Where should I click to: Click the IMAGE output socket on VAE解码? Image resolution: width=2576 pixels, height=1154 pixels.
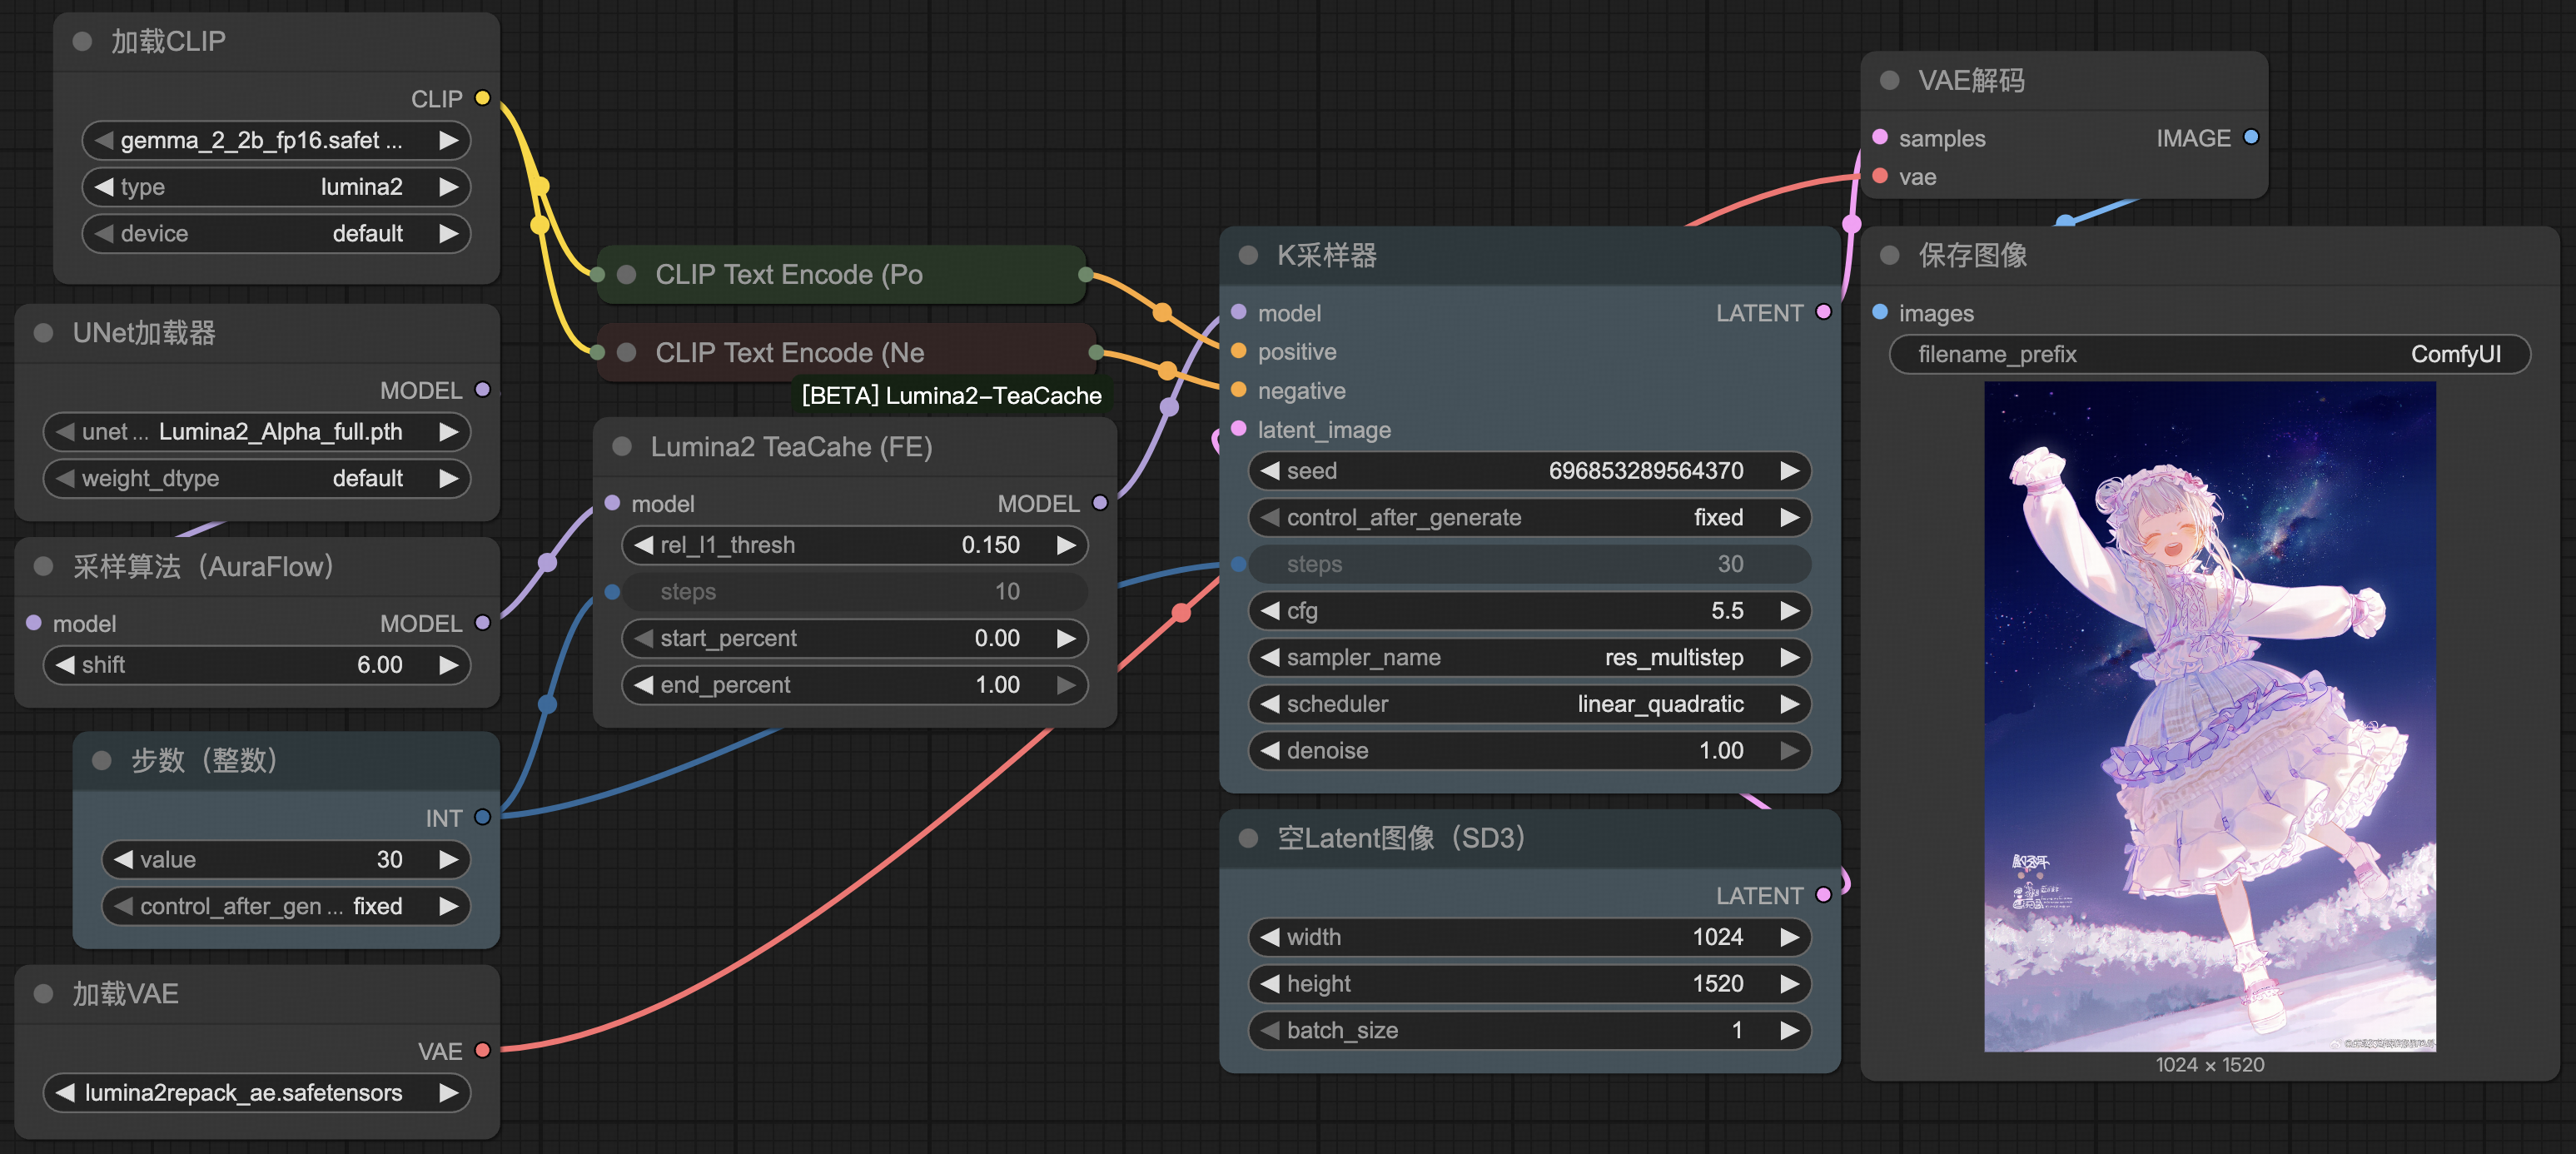[x=2251, y=137]
